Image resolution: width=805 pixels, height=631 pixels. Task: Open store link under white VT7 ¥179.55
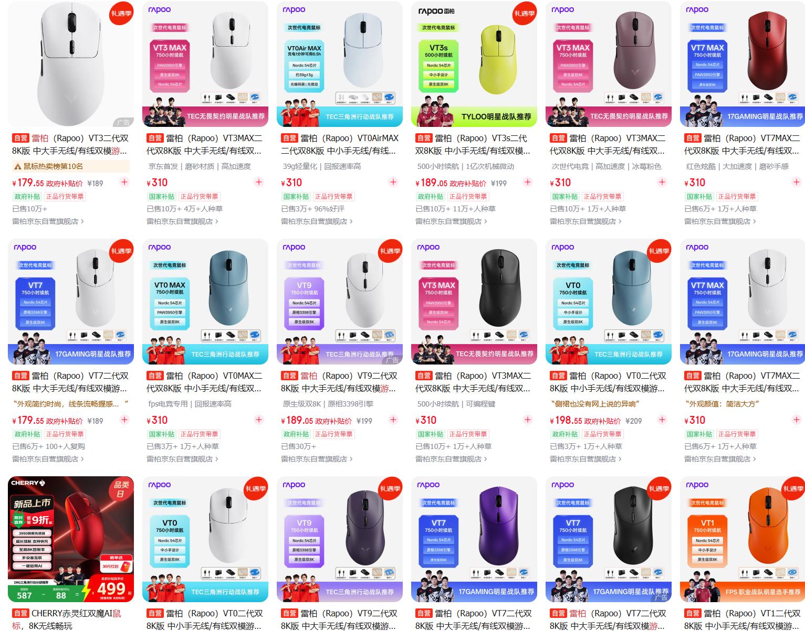(x=48, y=459)
